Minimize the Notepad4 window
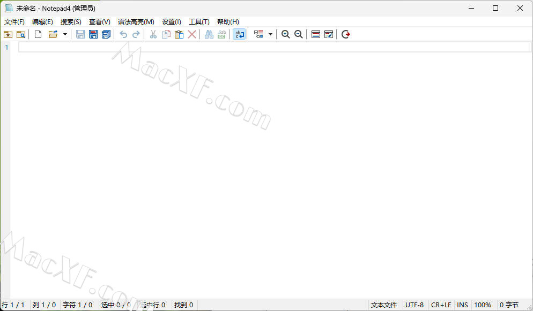 (471, 8)
